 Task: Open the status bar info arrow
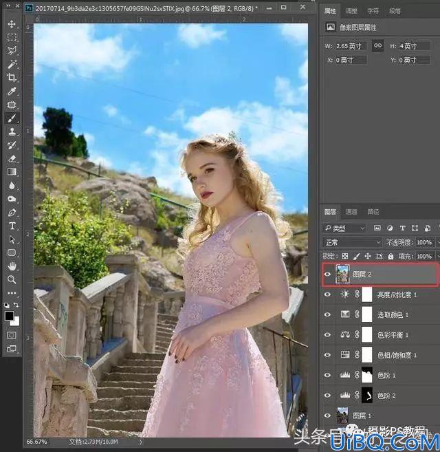click(141, 442)
